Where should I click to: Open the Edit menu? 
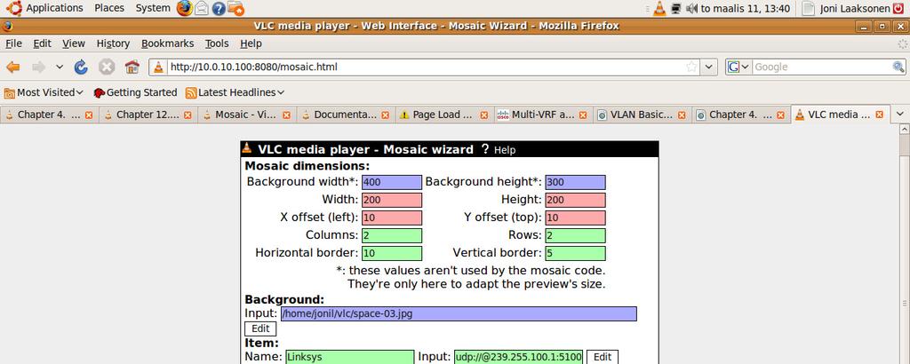[42, 44]
